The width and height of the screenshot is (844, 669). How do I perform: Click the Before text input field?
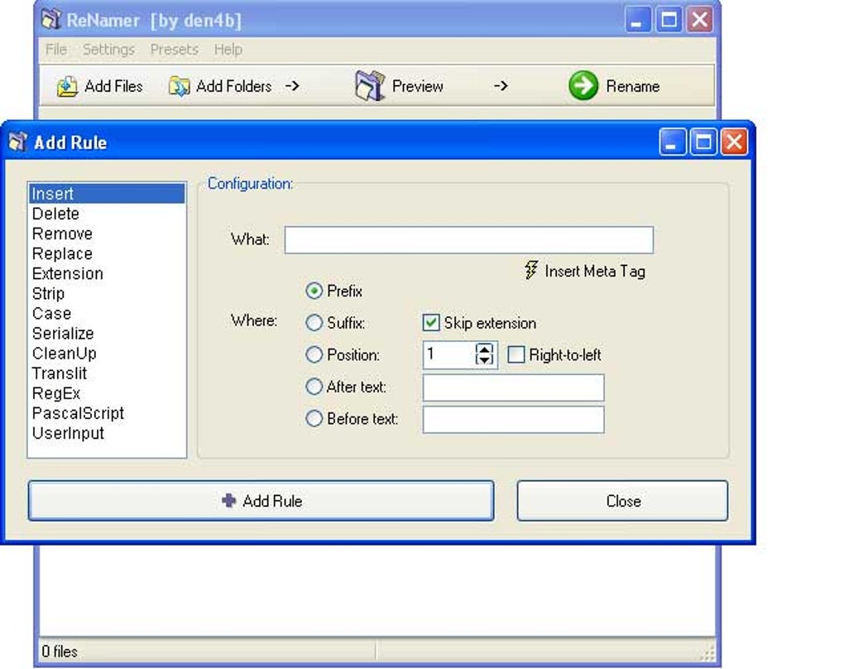[x=514, y=420]
